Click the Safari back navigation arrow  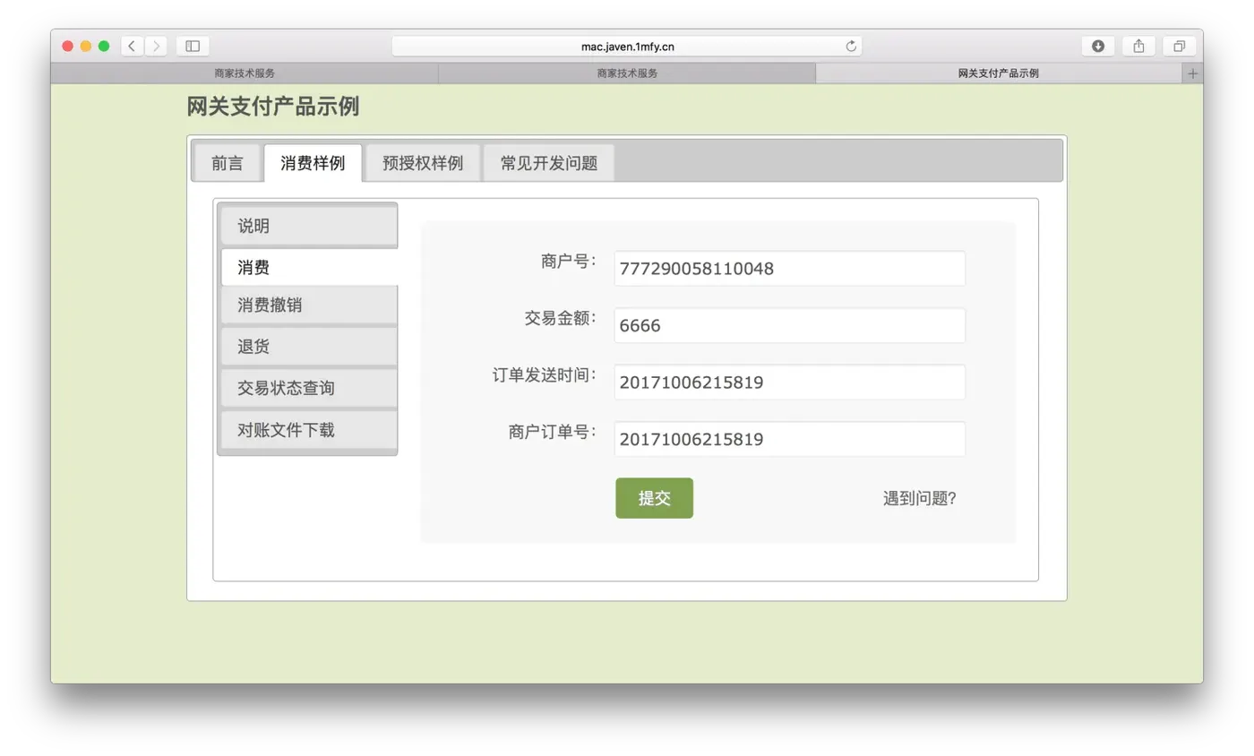(131, 46)
